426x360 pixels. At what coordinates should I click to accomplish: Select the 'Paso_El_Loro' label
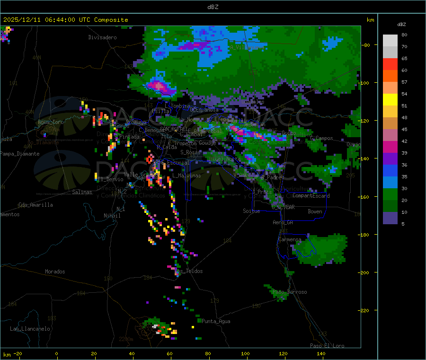327,346
